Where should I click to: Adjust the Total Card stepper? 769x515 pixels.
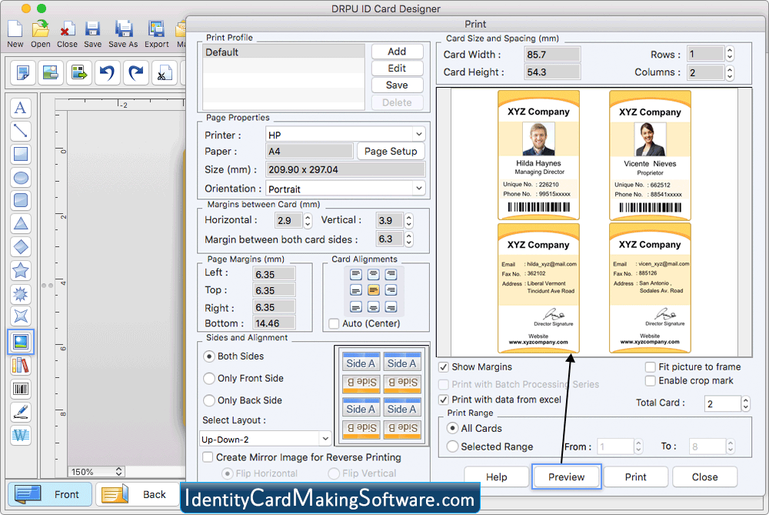click(745, 403)
